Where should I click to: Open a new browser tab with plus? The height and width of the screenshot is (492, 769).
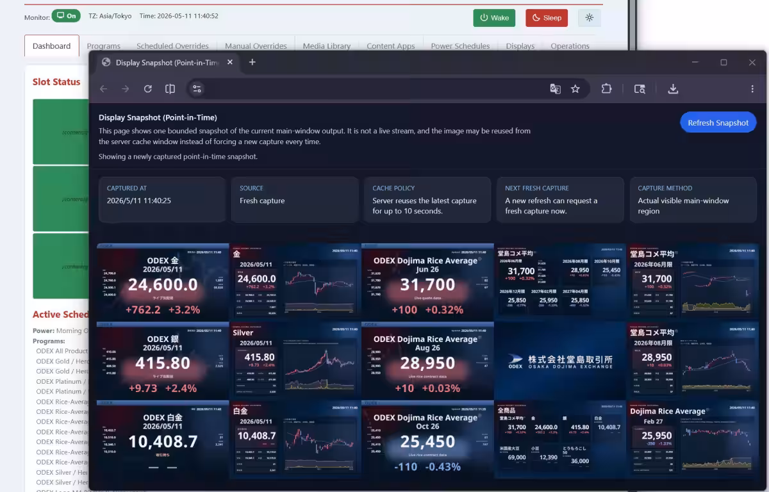(252, 62)
